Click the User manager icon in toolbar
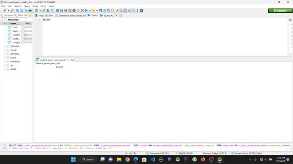This screenshot has height=164, width=293. [x=43, y=10]
